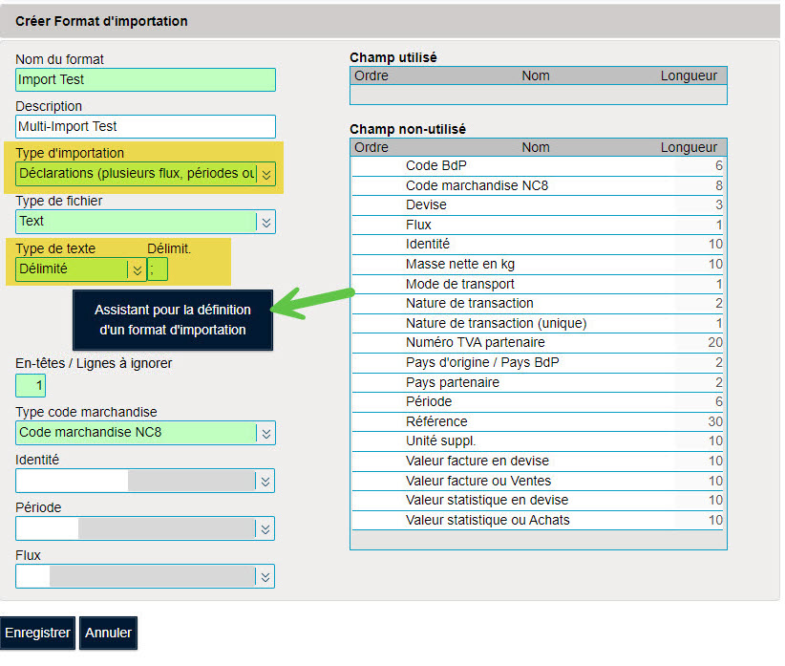Select the Numéro TVA partenaire row

(x=539, y=343)
